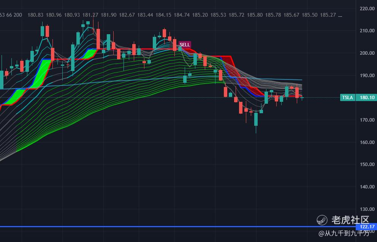The width and height of the screenshot is (377, 242).
Task: Click indicator value 184.74
Action: 182,15
